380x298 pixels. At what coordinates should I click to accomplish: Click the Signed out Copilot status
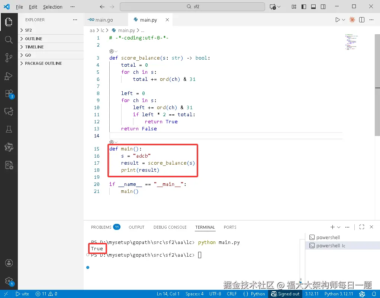click(x=285, y=294)
